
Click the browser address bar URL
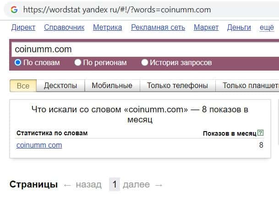click(117, 10)
